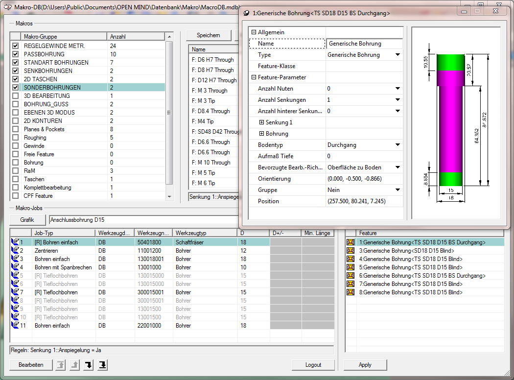The image size is (514, 380).
Task: Select the Zentrieren job row icon
Action: 14,251
